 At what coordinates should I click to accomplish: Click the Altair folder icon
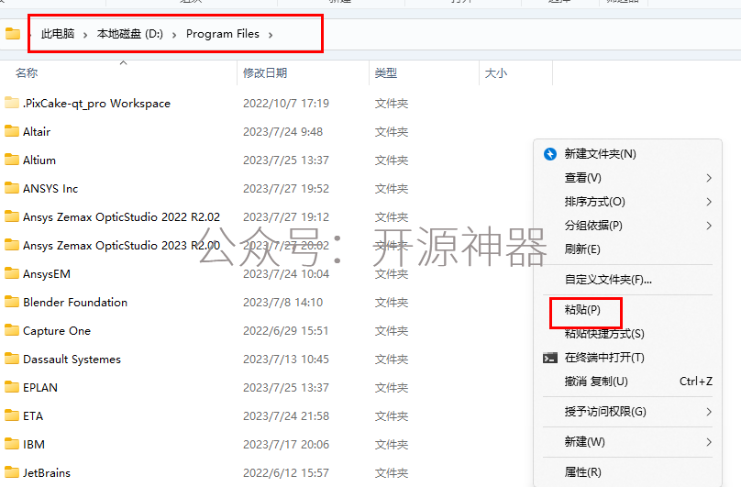(x=12, y=131)
